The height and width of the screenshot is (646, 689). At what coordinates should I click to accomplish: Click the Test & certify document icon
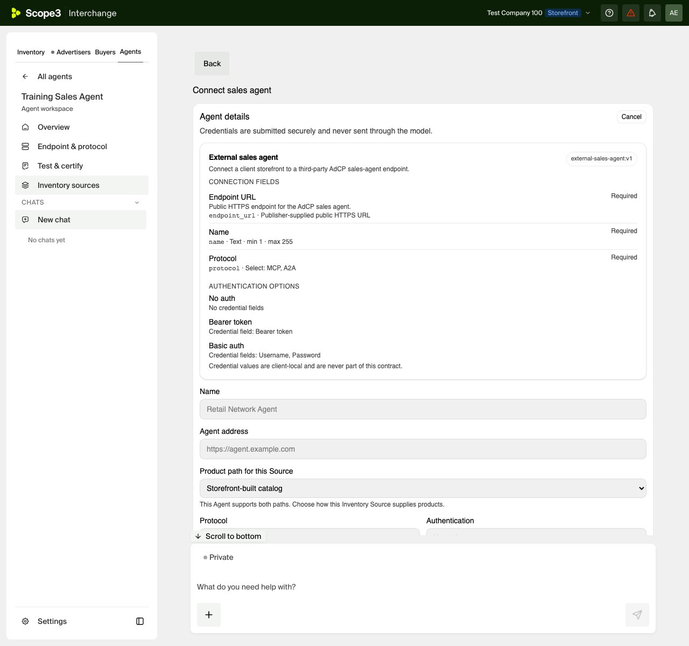[25, 166]
